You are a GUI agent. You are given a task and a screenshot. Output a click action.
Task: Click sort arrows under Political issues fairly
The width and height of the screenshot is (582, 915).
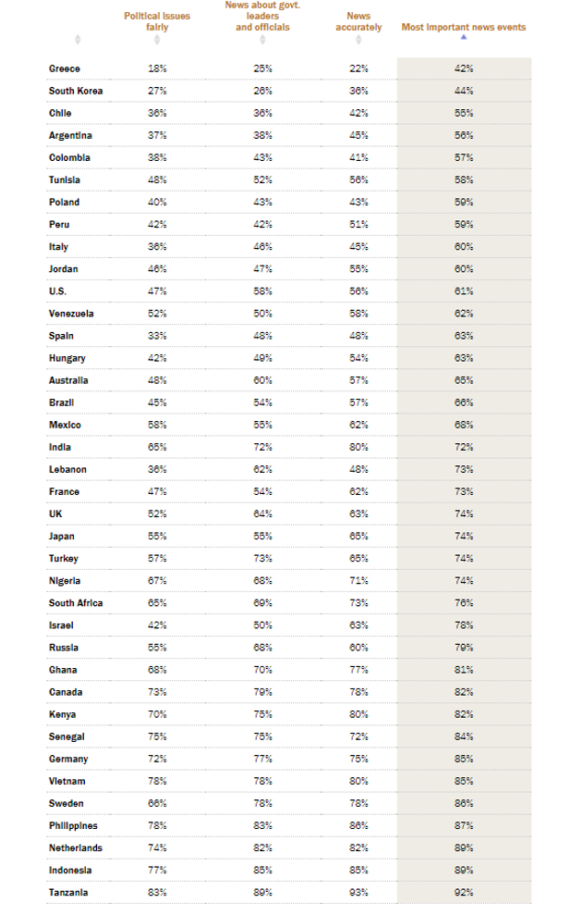tap(157, 39)
